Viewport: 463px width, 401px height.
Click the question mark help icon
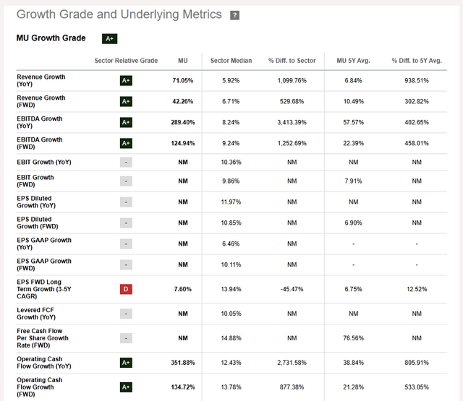[x=234, y=15]
